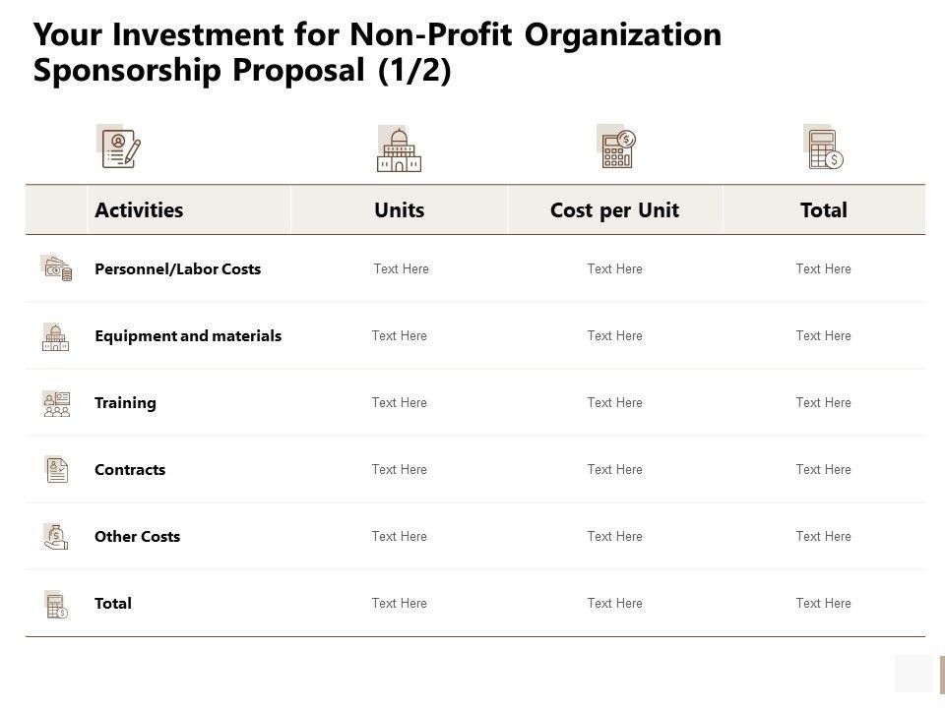Image resolution: width=945 pixels, height=708 pixels.
Task: Click the Units placeholder for Personnel/Labor Costs
Action: [402, 268]
